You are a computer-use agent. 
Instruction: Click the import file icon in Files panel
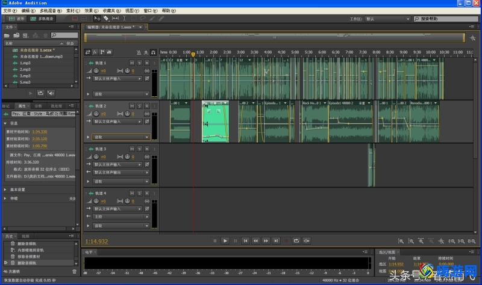coord(16,35)
